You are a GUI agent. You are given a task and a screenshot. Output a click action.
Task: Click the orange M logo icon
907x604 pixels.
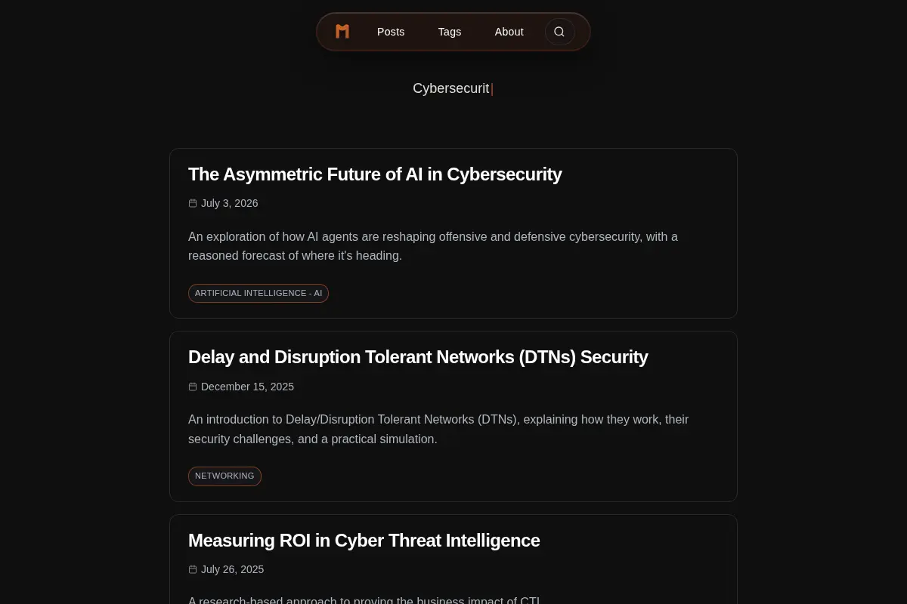[342, 32]
